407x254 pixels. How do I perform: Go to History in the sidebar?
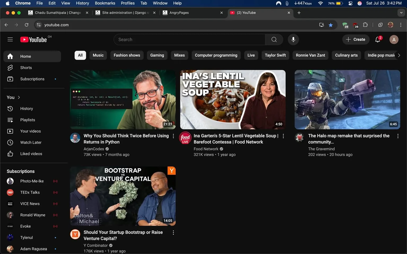(26, 108)
